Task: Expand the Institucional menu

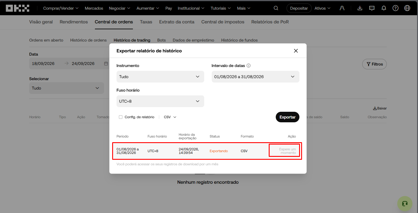Action: 191,8
